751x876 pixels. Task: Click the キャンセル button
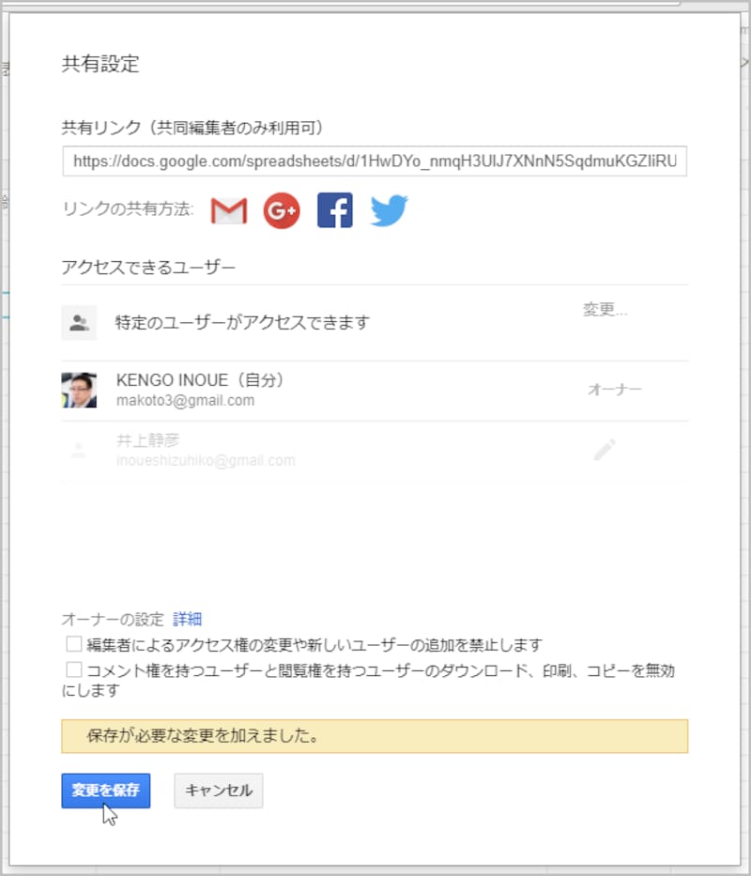tap(218, 791)
